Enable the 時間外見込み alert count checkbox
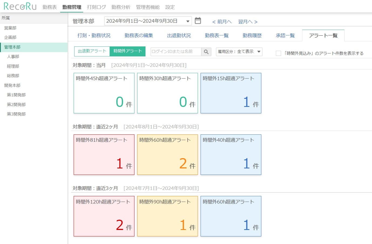The image size is (372, 244). 278,53
